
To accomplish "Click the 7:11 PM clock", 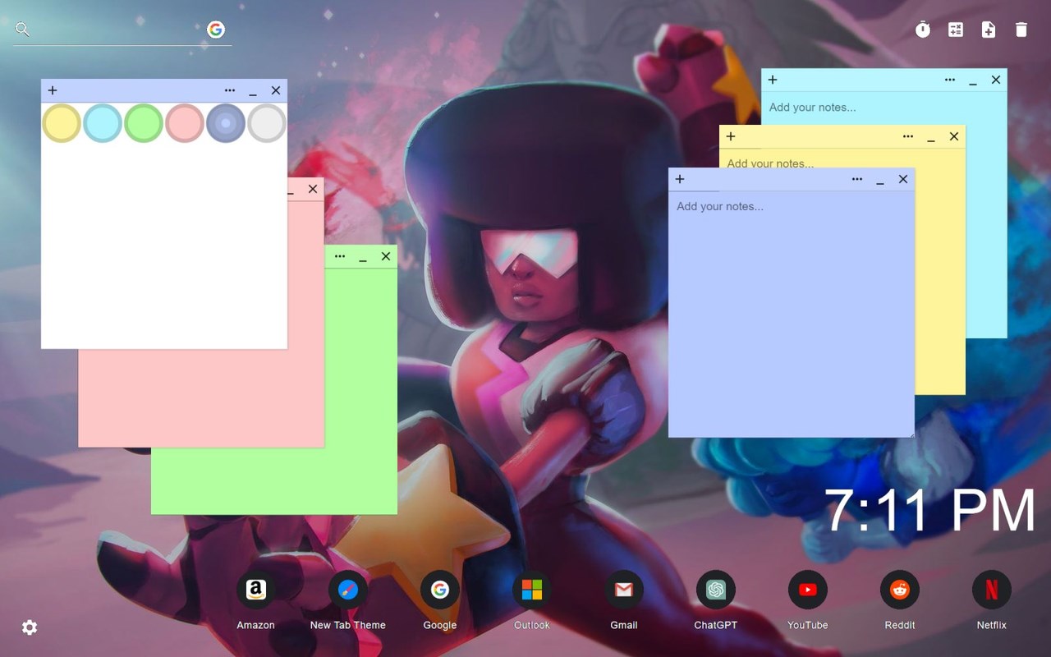I will [x=929, y=511].
